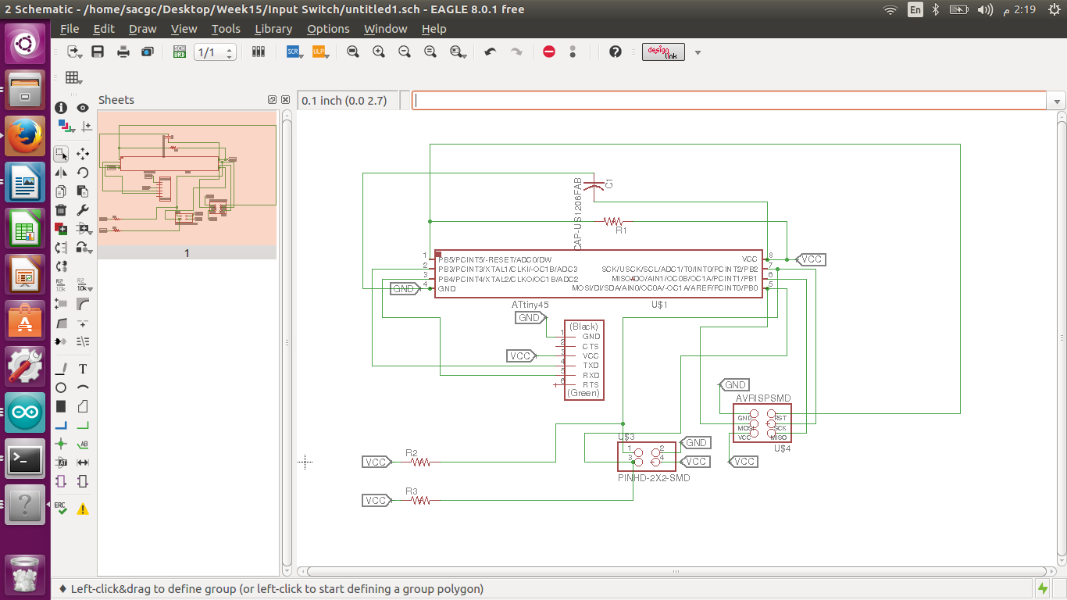Click the Zoom in magnifier icon

click(x=379, y=52)
